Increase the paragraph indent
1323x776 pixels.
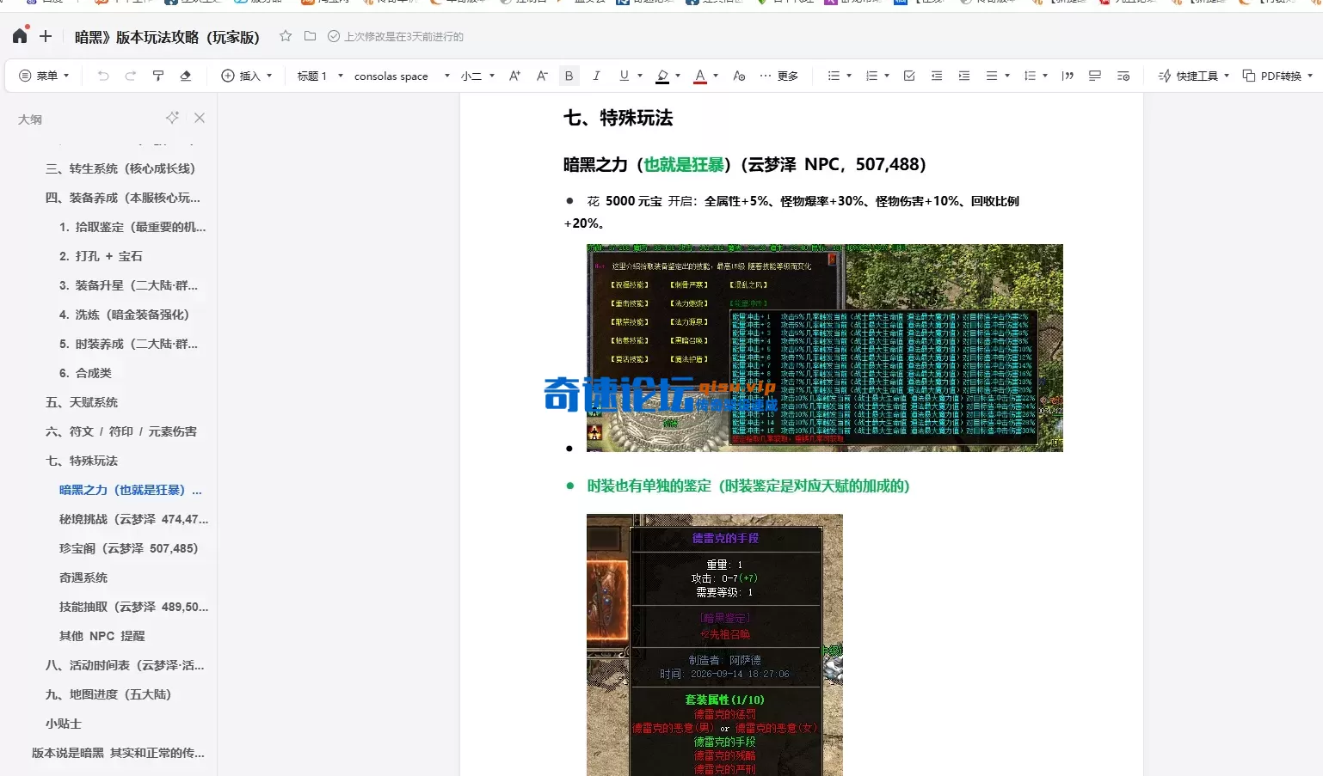pos(964,76)
